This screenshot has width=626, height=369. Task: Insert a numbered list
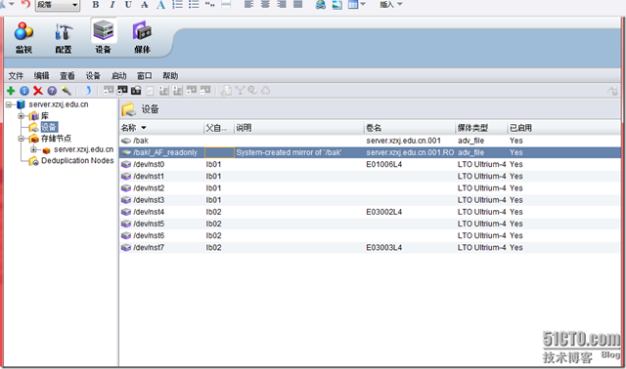[177, 4]
